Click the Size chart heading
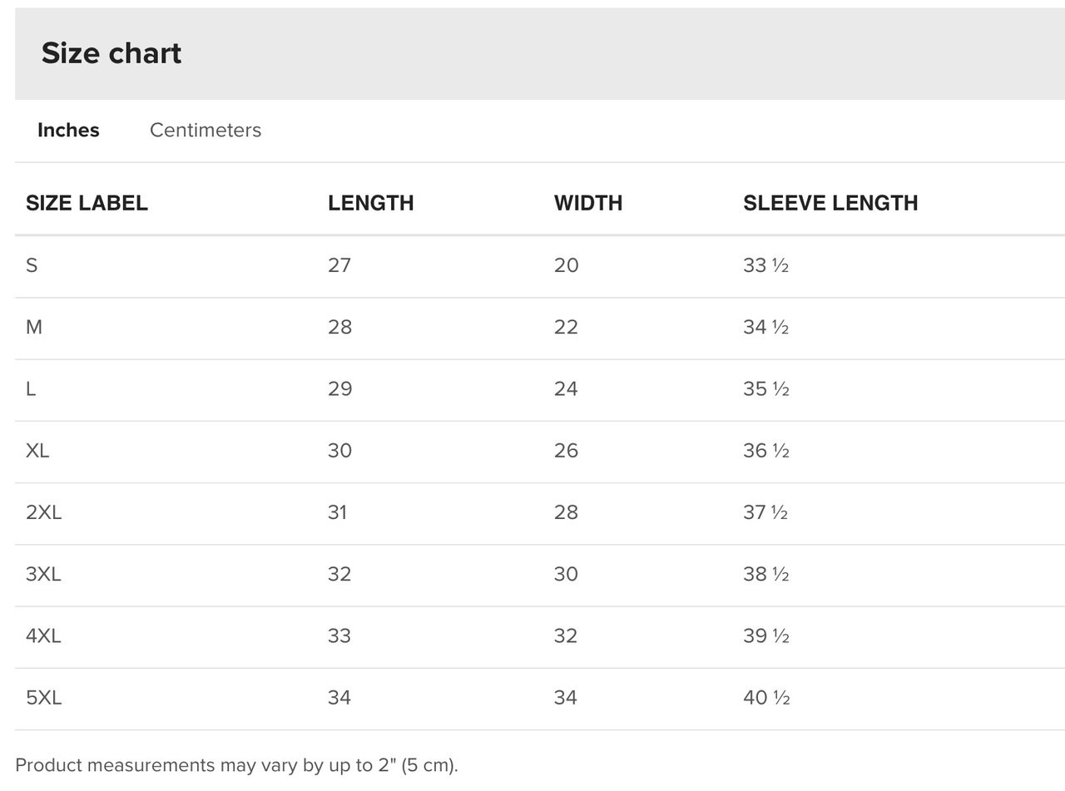Screen dimensions: 1065x791 click(x=111, y=53)
